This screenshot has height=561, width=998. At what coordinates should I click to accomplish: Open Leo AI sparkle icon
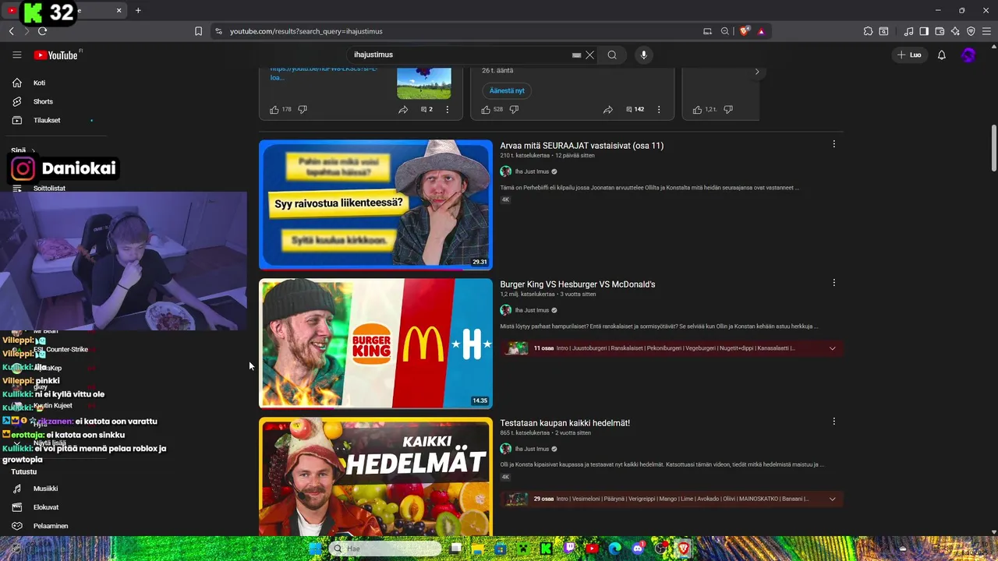coord(955,31)
